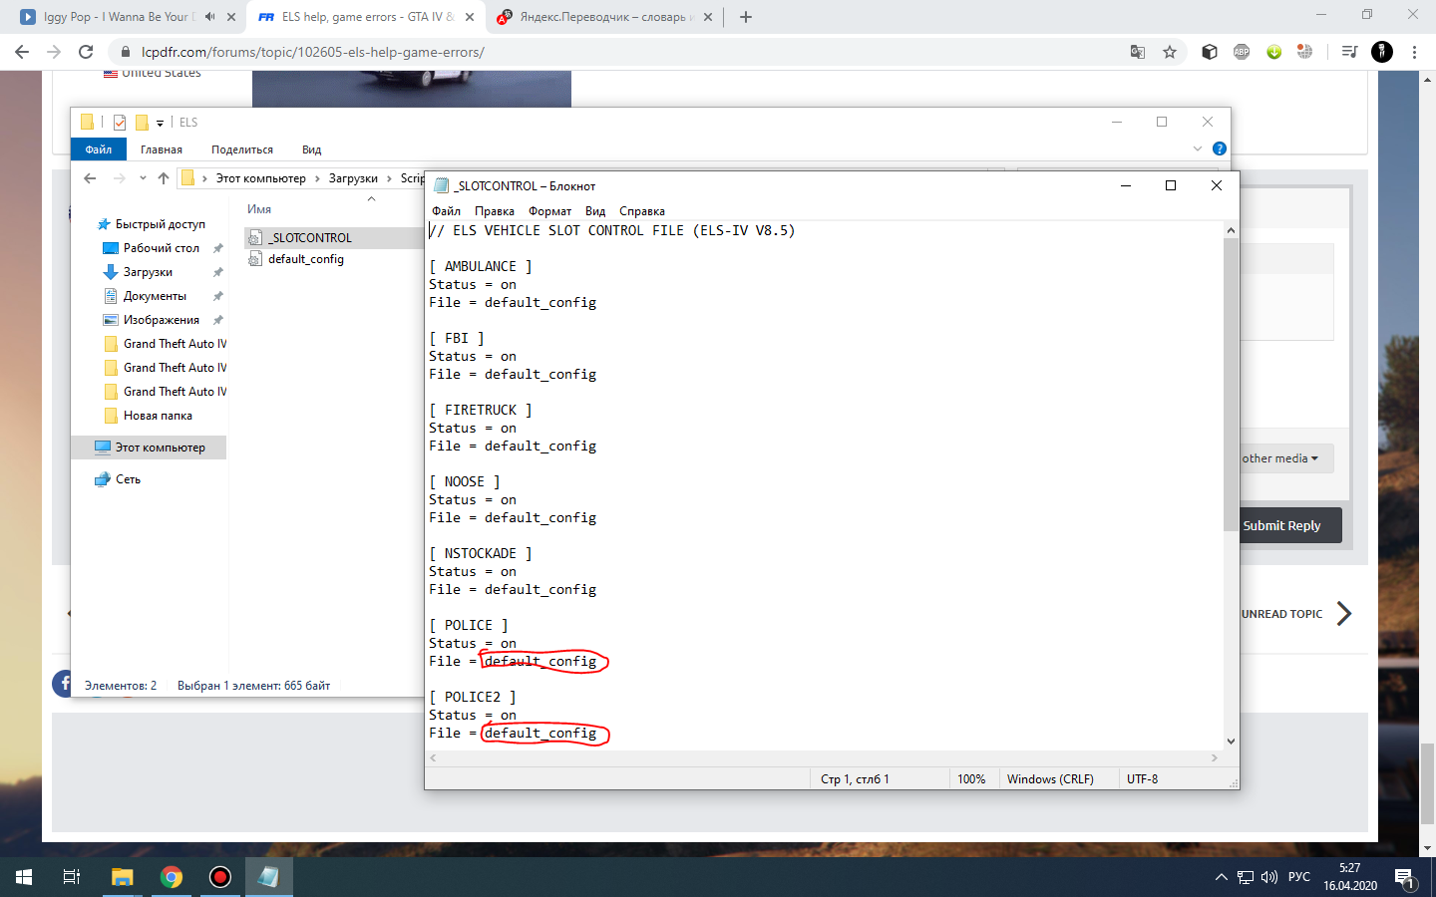Open Google Chrome from the taskbar
1436x897 pixels.
[172, 877]
